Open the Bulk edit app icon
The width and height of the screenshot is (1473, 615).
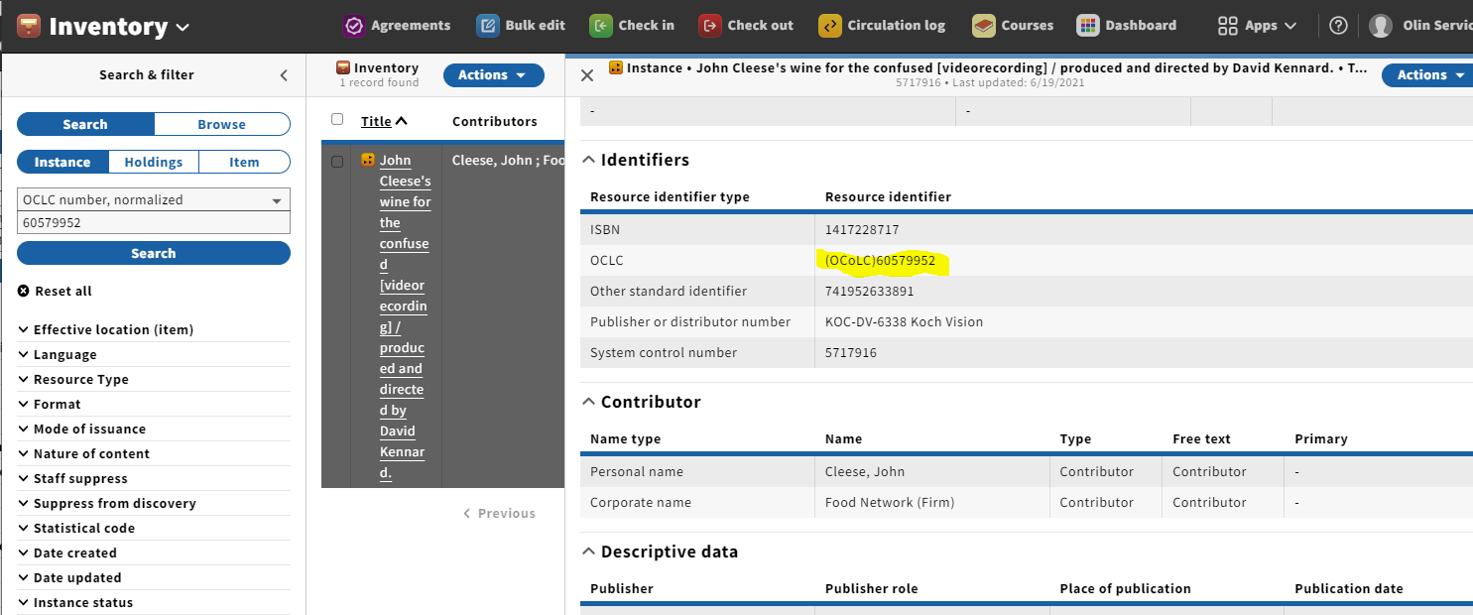pos(488,26)
